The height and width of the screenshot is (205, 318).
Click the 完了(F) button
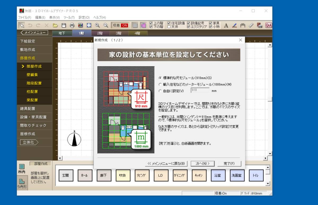pyautogui.click(x=229, y=163)
